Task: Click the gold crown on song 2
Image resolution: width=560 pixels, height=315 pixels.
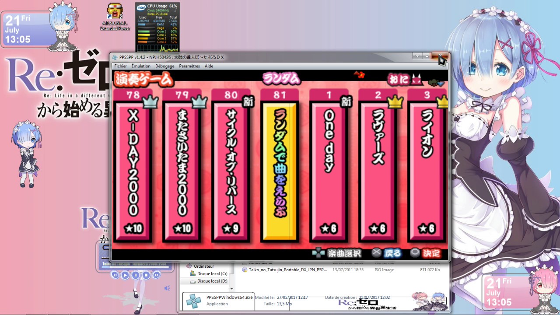Action: pos(395,101)
